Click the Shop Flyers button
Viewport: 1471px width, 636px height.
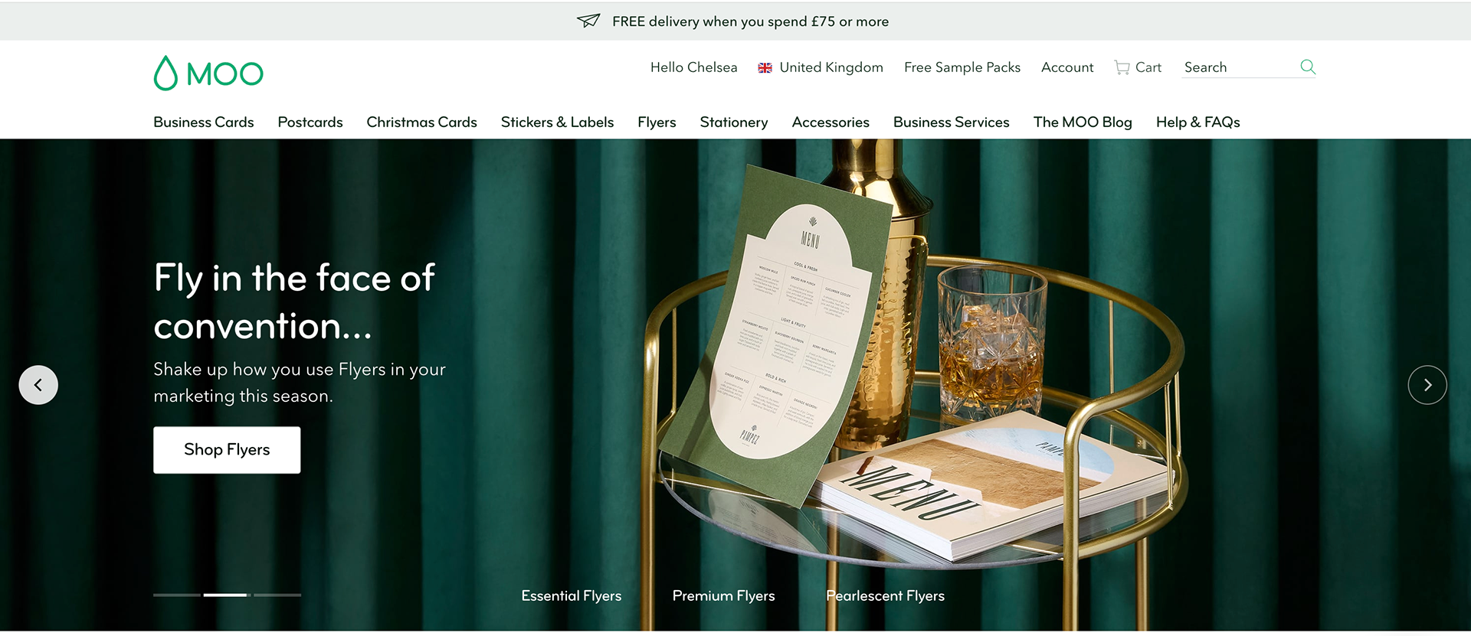pos(227,450)
